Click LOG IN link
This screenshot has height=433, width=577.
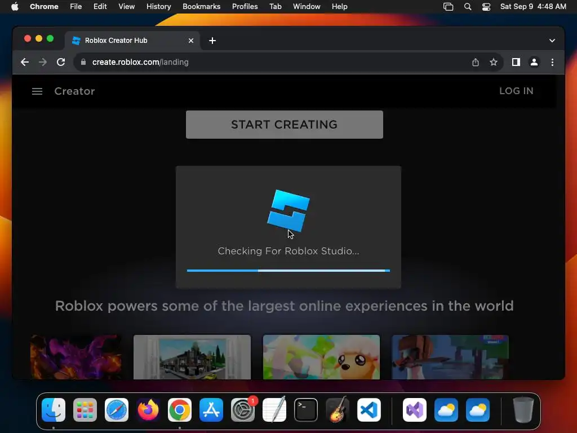516,91
